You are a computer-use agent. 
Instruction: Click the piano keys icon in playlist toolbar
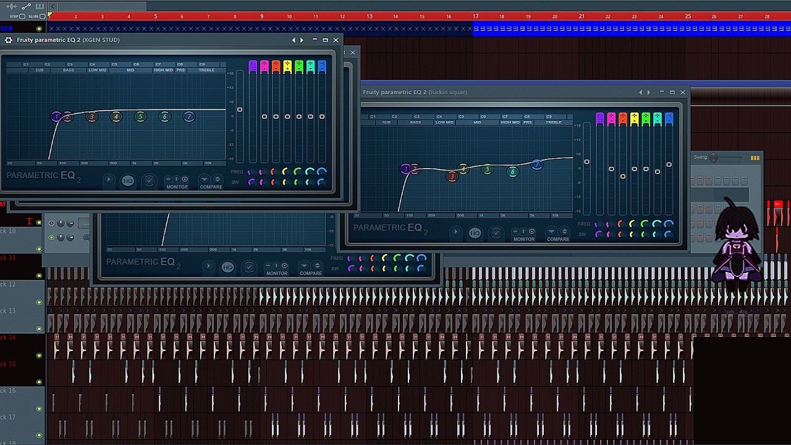pos(40,6)
